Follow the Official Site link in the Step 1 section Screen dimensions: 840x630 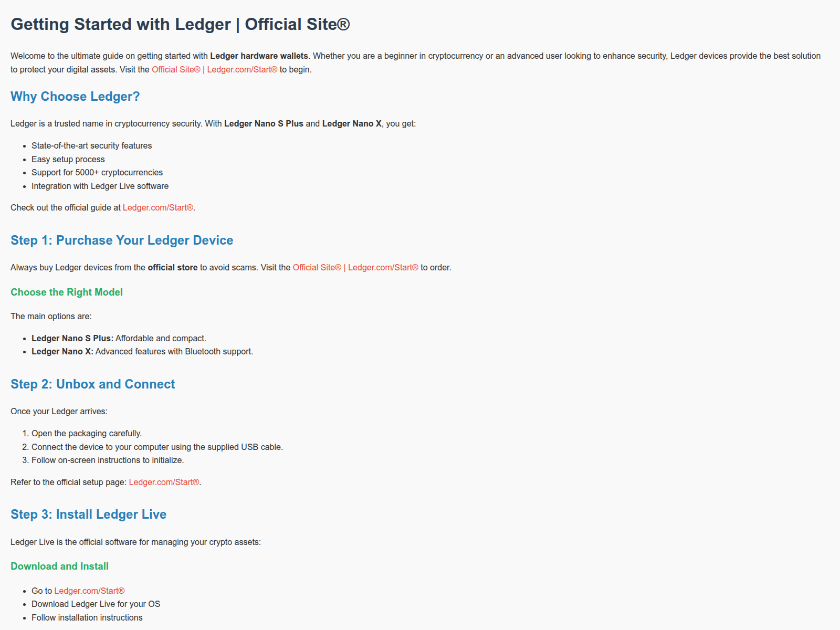click(355, 267)
